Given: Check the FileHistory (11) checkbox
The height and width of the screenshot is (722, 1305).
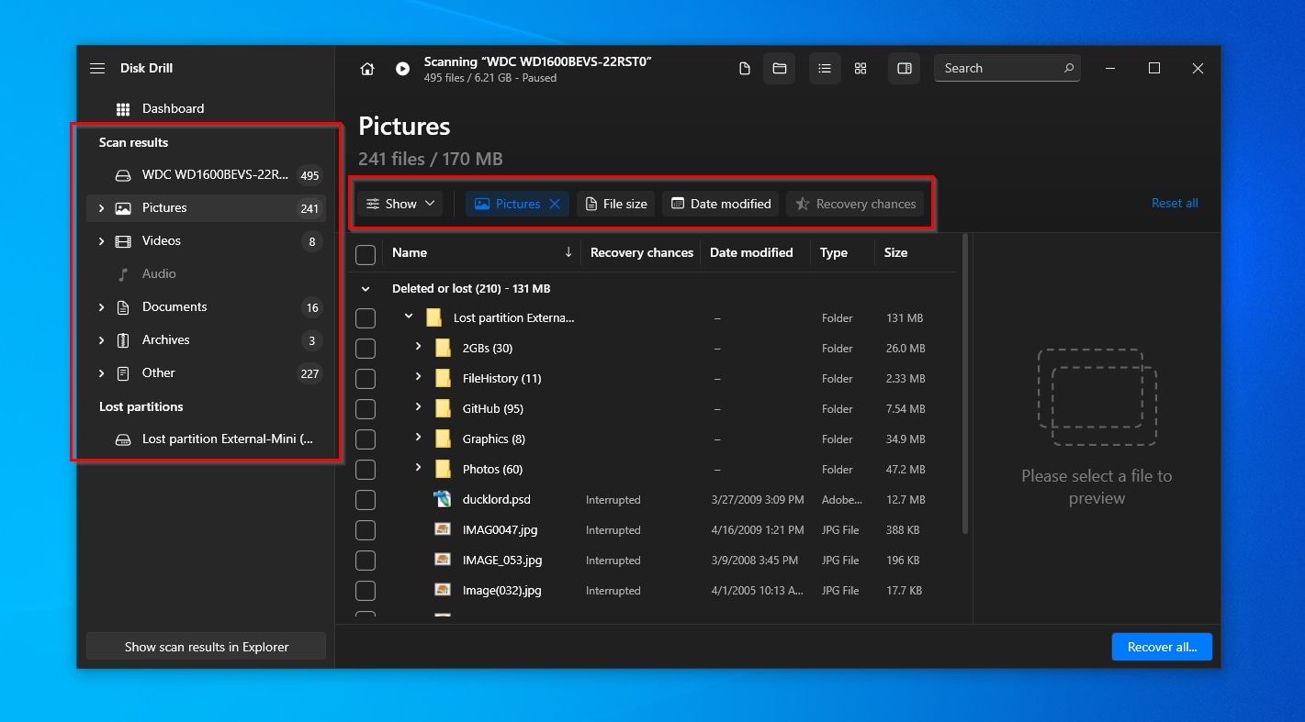Looking at the screenshot, I should (x=366, y=379).
